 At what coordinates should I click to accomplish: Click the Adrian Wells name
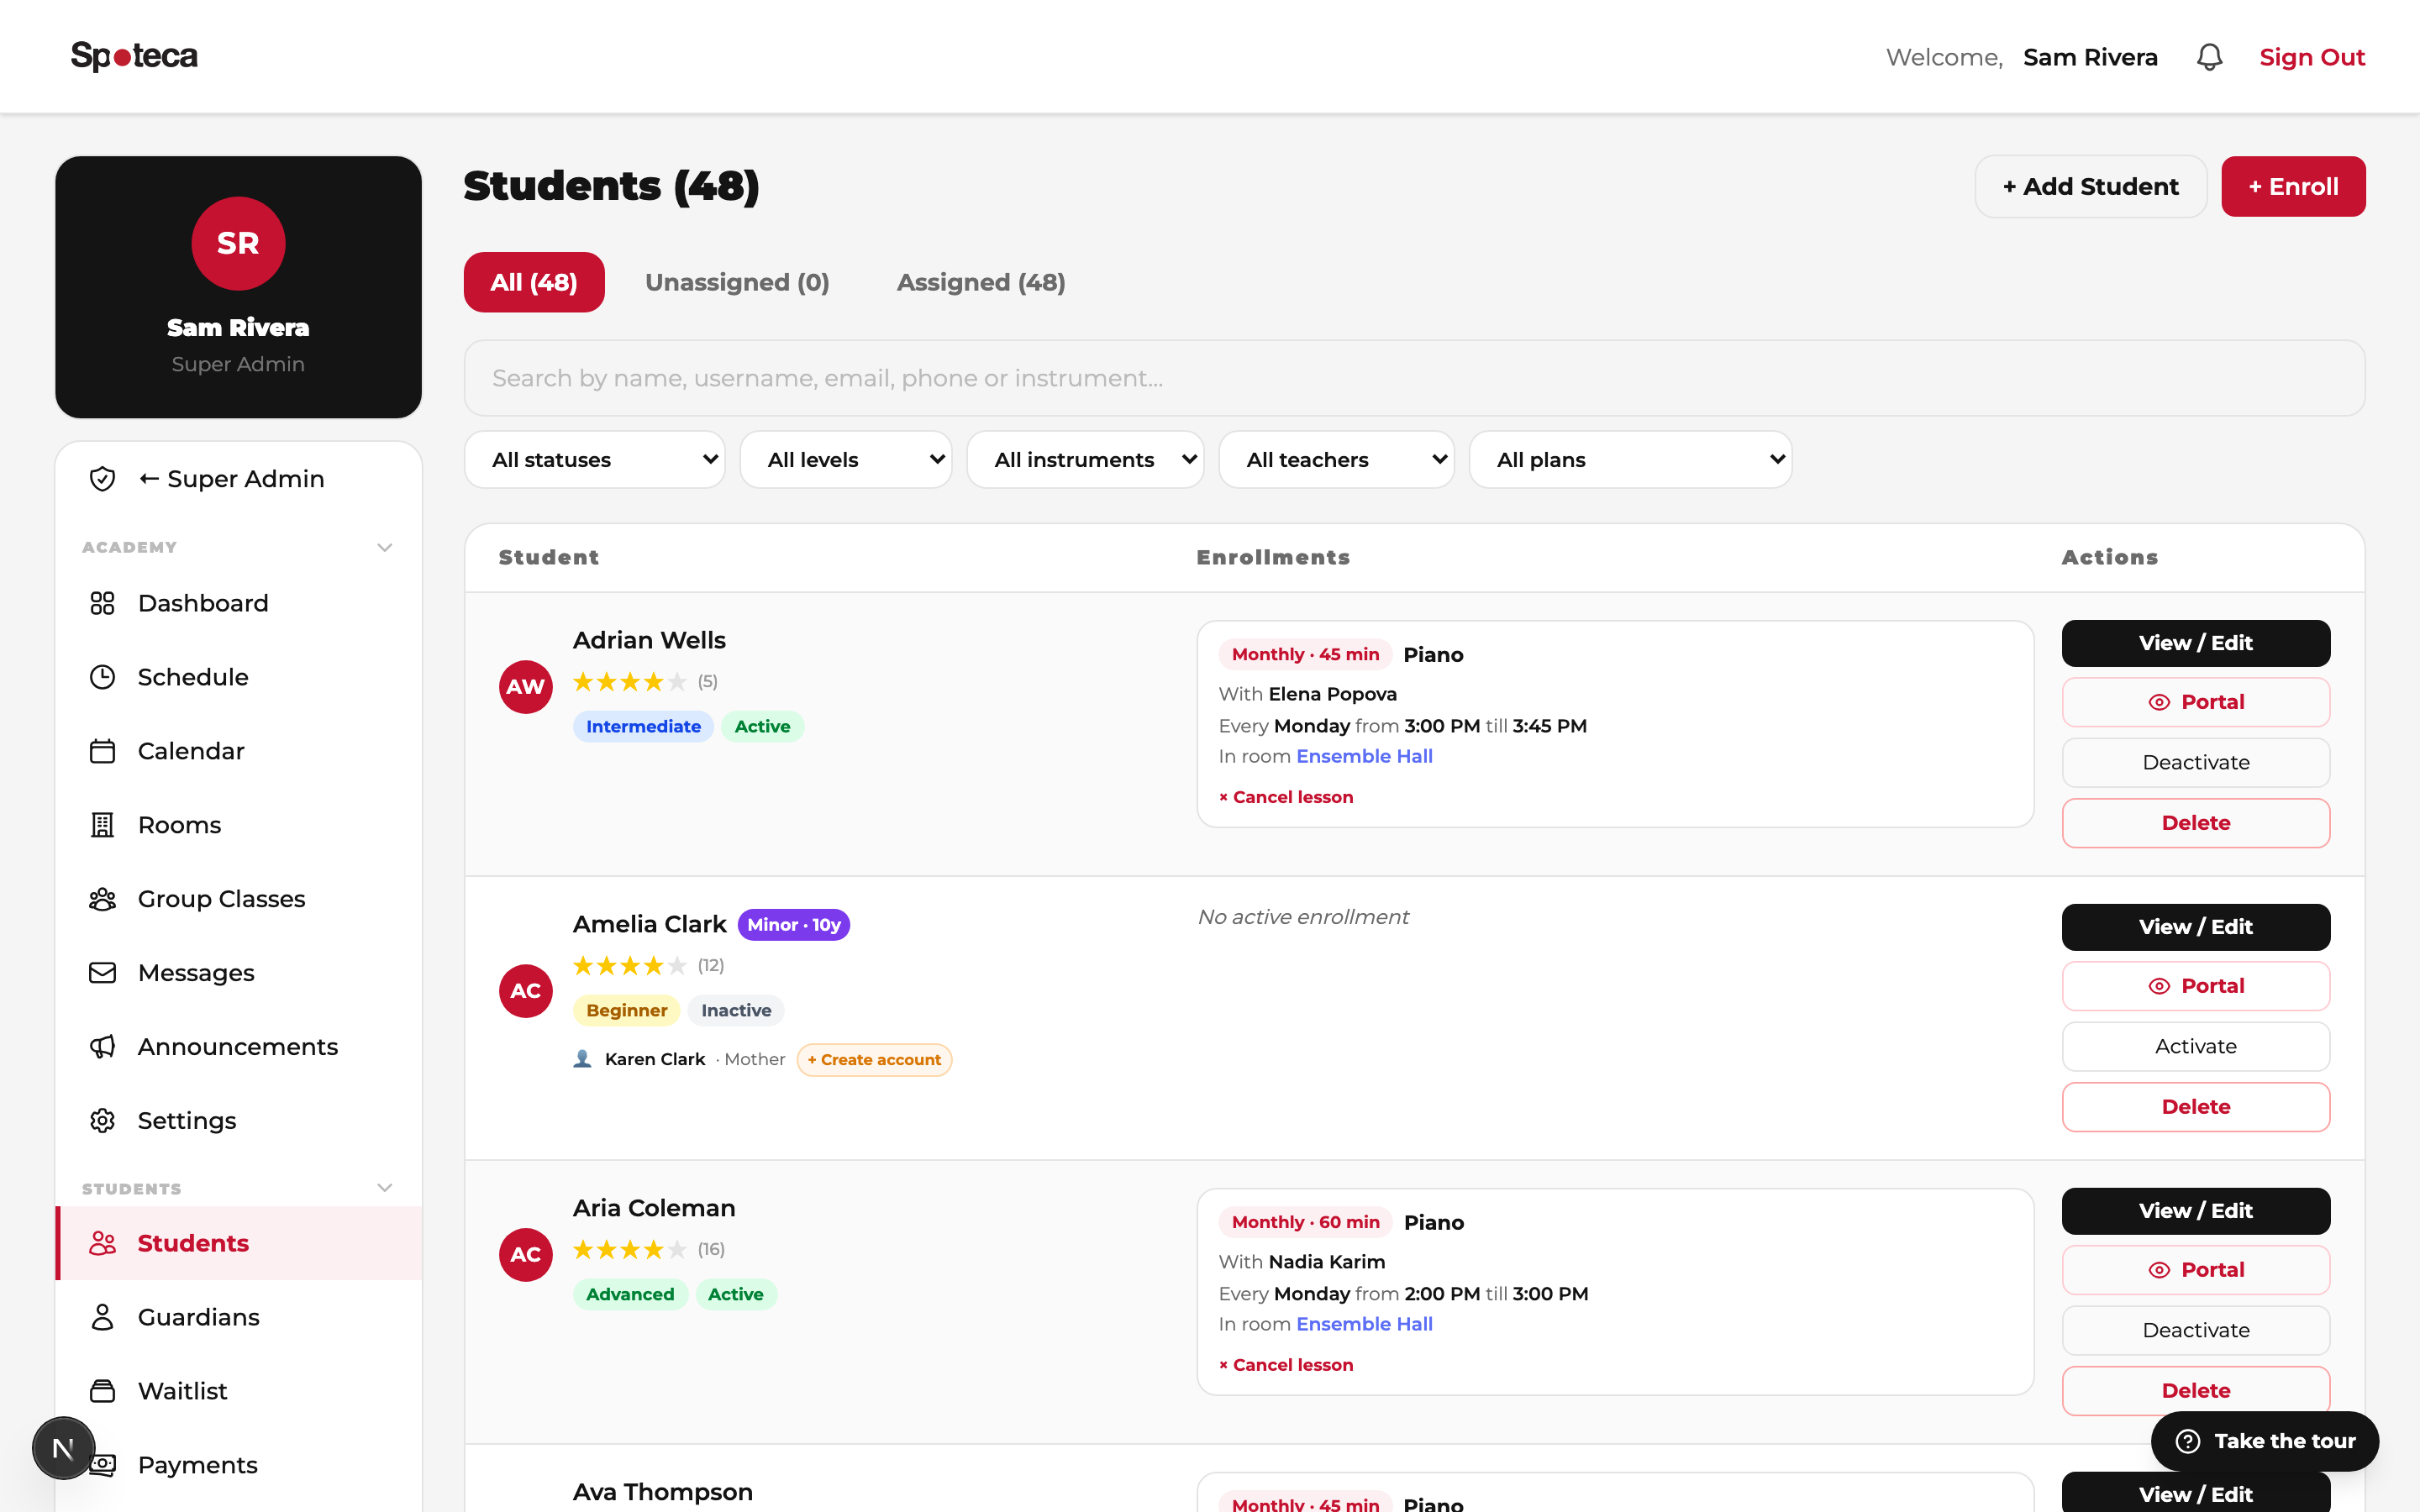tap(649, 640)
